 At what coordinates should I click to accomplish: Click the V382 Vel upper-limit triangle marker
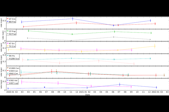[45, 87]
